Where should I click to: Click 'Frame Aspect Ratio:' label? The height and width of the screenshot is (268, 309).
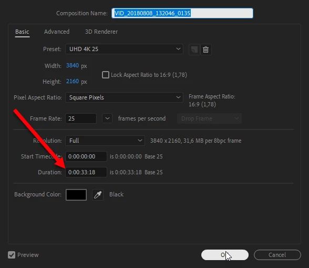click(x=212, y=96)
